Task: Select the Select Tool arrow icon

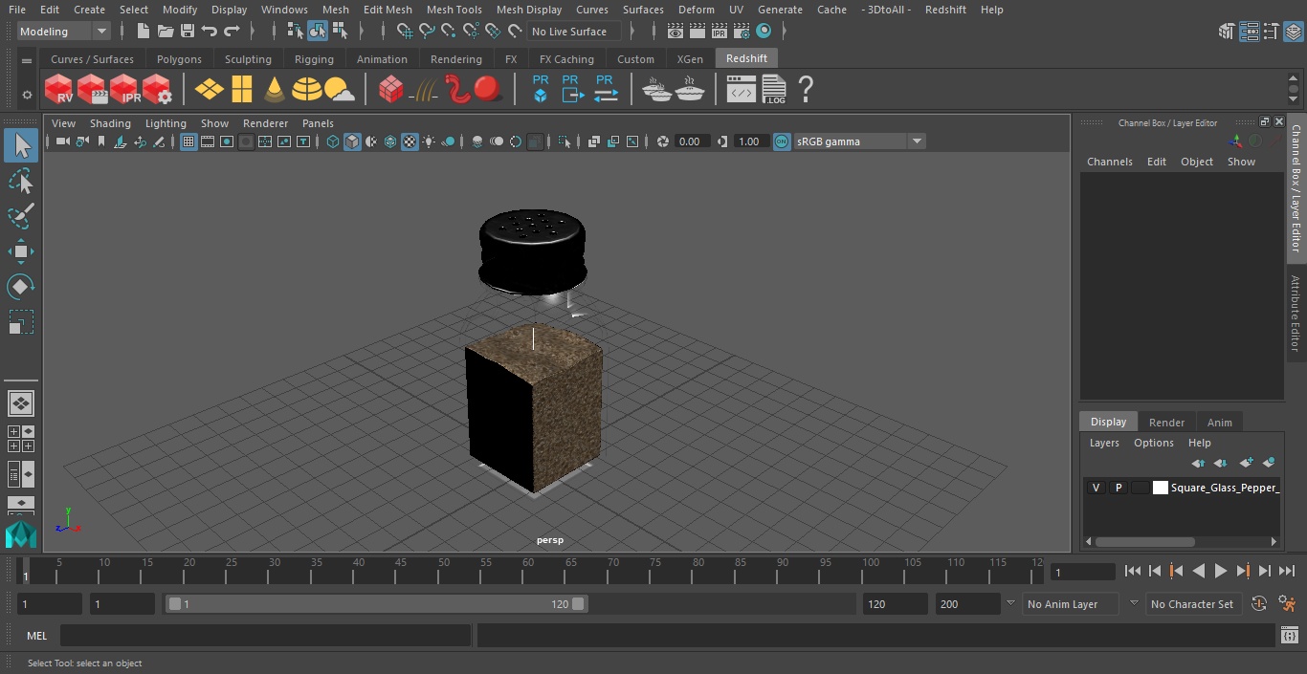Action: click(x=21, y=145)
